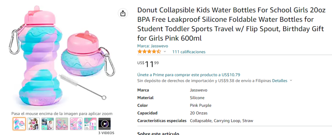Viewport: 332px width, 135px height.
Task: Expand shipping Detalles chevron
Action: [291, 81]
